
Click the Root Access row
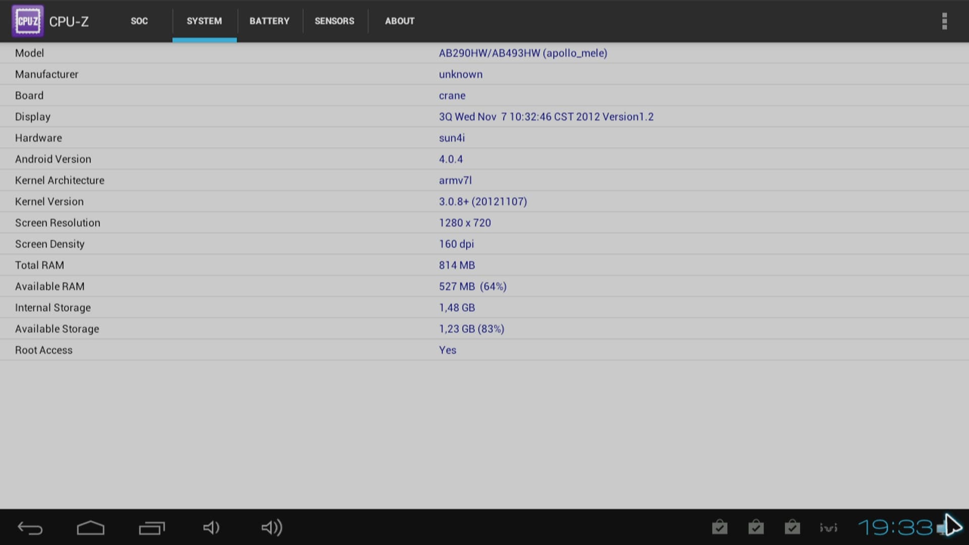(x=484, y=350)
